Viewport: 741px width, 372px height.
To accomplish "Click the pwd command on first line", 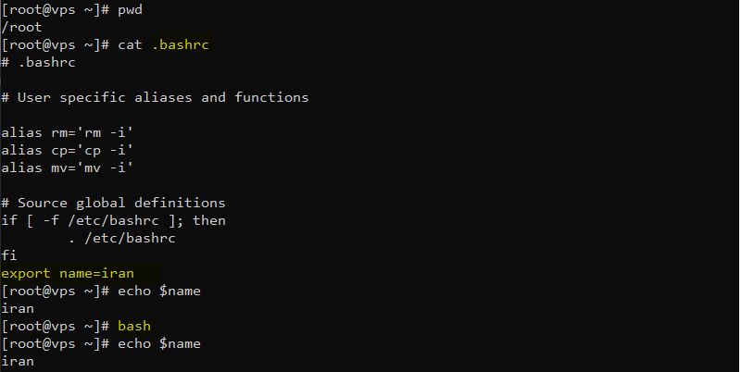I will click(x=130, y=10).
